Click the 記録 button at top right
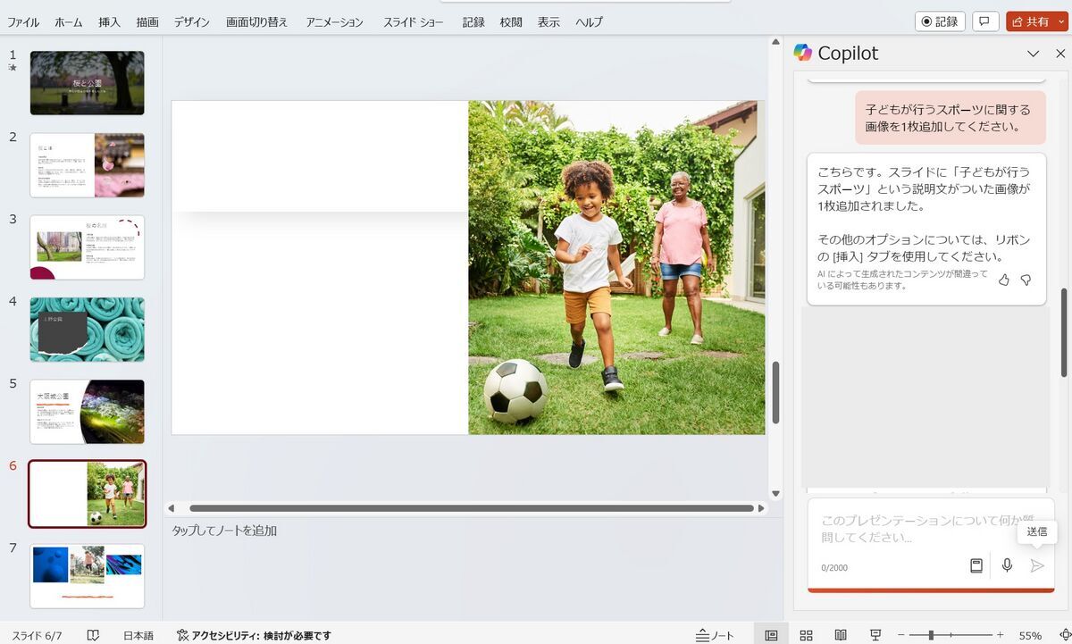The height and width of the screenshot is (644, 1072). 940,21
